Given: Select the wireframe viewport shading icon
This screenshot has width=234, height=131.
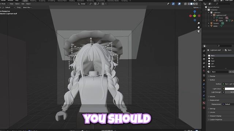Looking at the screenshot, I should click(x=189, y=4).
